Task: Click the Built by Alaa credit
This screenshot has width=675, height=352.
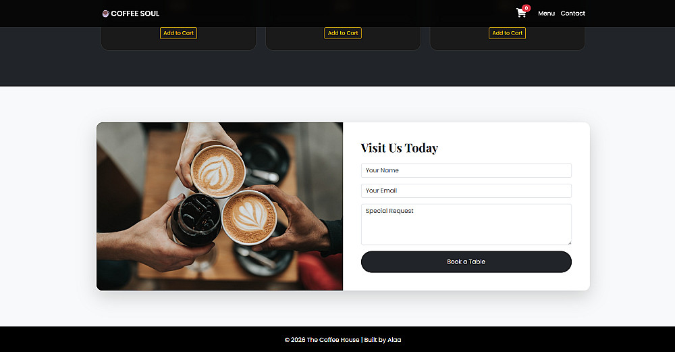Action: tap(383, 340)
